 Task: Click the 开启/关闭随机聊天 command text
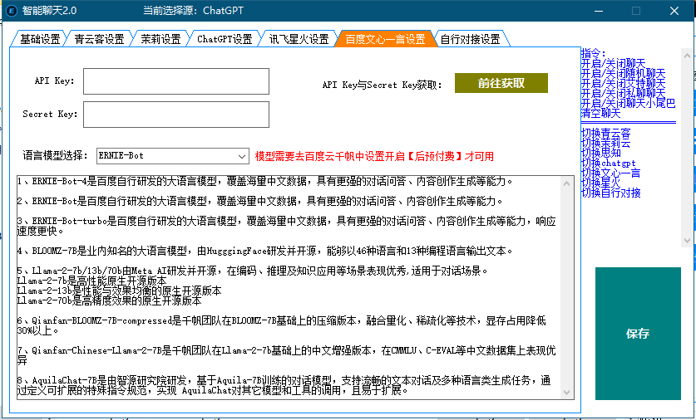tap(623, 74)
